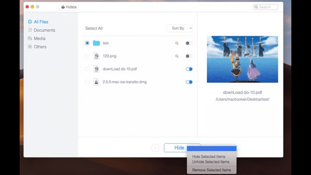The height and width of the screenshot is (175, 311).
Task: Click the Hidata lock button in title bar
Action: tap(69, 7)
